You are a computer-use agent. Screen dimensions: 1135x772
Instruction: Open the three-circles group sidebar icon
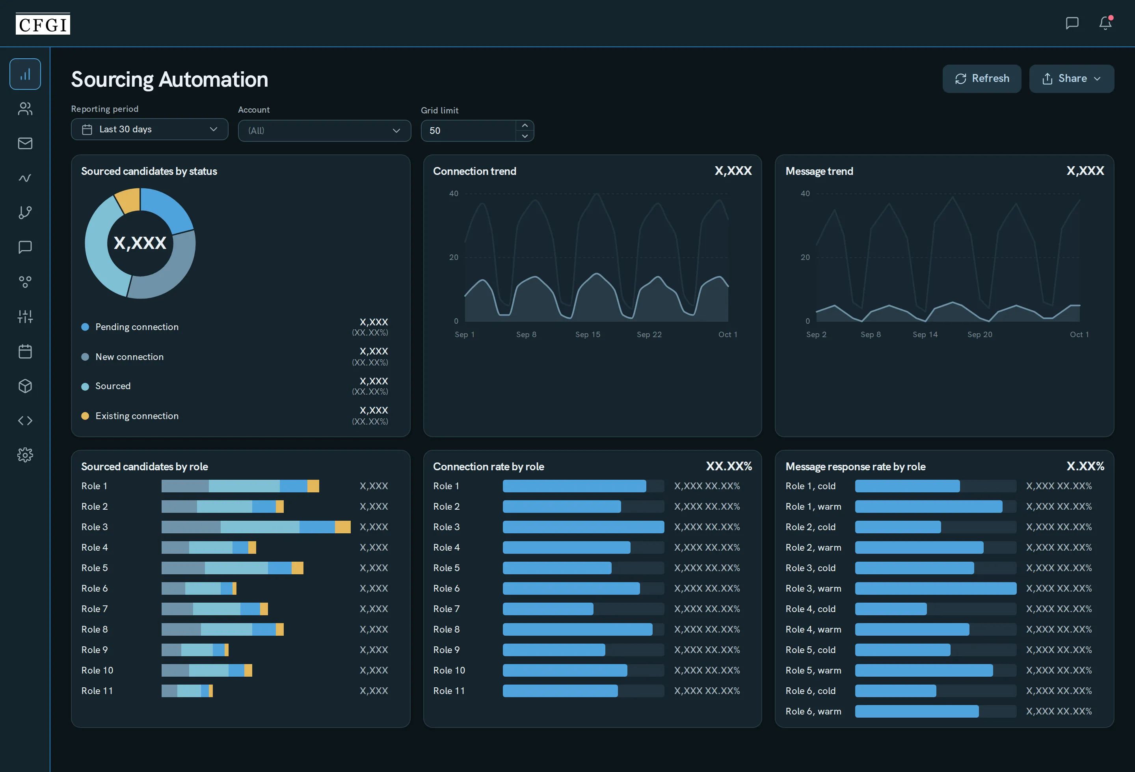(25, 282)
